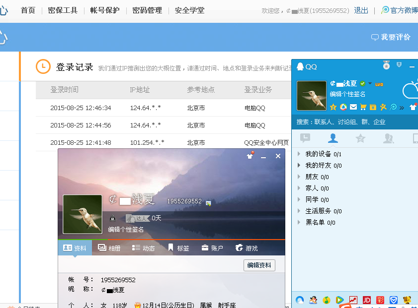This screenshot has height=308, width=418.
Task: Open 标签 tab in profile window
Action: (x=178, y=248)
